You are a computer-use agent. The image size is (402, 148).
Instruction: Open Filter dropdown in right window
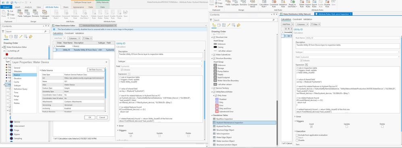(x=315, y=24)
